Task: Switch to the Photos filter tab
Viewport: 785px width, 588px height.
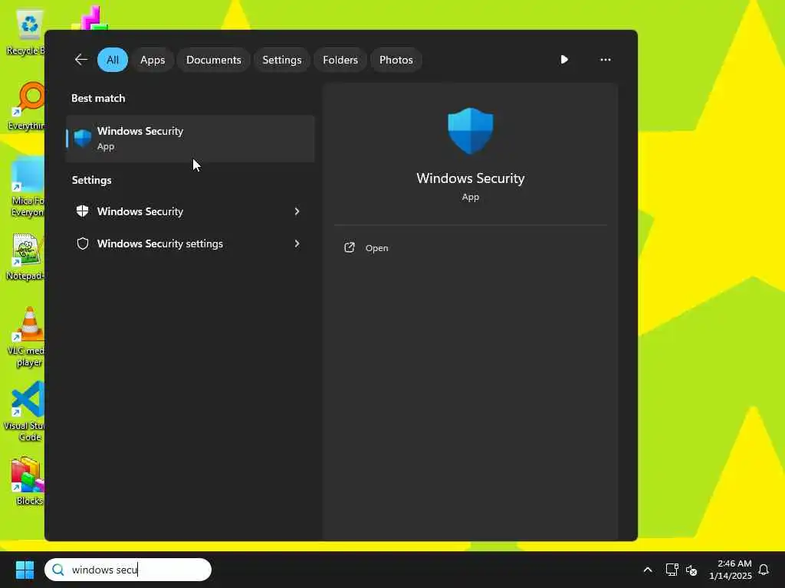Action: click(x=396, y=60)
